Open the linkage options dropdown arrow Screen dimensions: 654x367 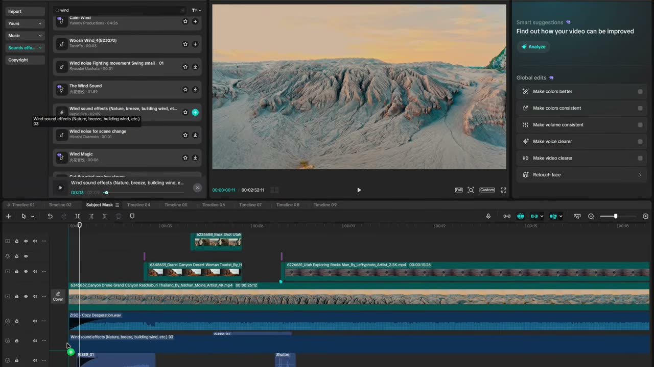(x=542, y=216)
